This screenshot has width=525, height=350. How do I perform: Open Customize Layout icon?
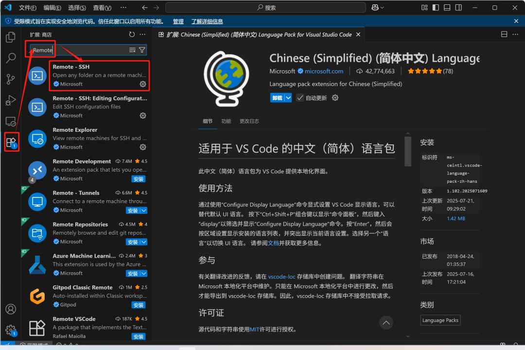click(x=424, y=7)
